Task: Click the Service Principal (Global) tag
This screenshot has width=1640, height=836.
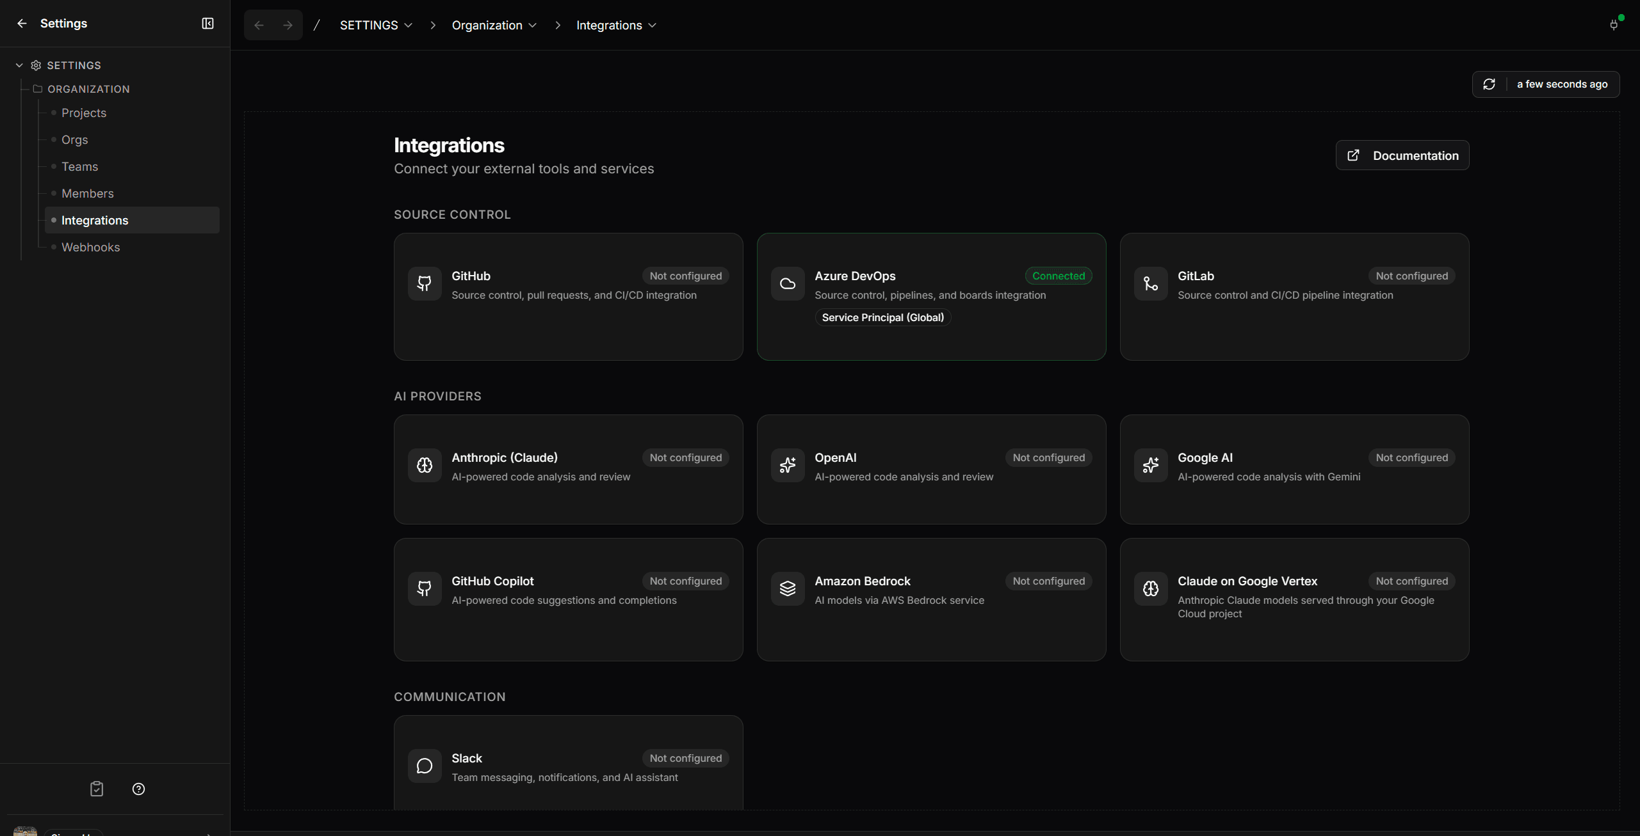Action: tap(883, 317)
